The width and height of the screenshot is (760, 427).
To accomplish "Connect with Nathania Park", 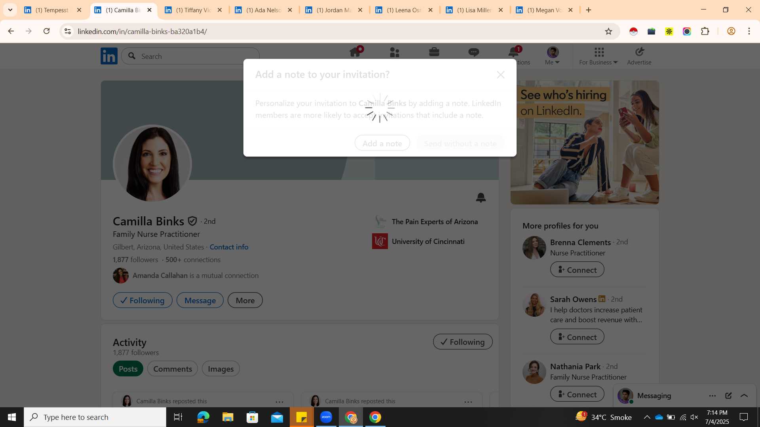I will pyautogui.click(x=577, y=394).
